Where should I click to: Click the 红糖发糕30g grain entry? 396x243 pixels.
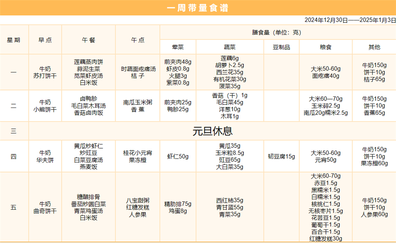click(x=326, y=239)
